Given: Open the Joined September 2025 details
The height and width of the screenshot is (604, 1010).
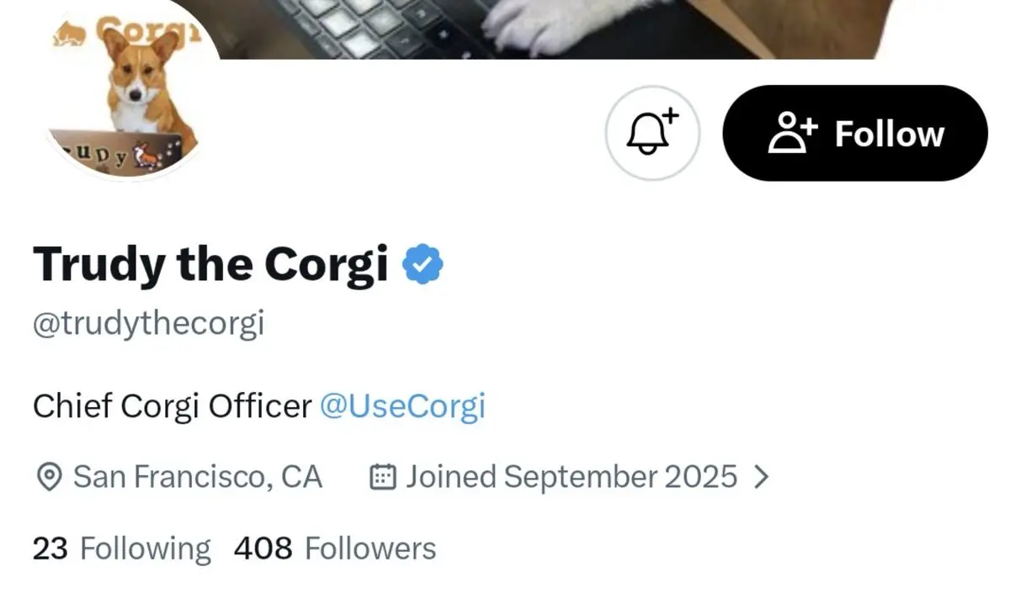Looking at the screenshot, I should (x=571, y=477).
